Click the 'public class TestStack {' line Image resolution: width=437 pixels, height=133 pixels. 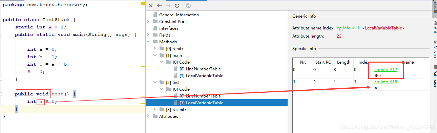pos(39,20)
